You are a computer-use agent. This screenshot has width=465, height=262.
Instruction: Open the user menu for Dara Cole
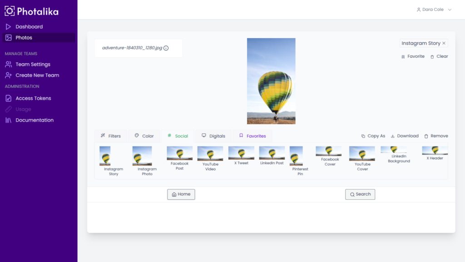tap(434, 10)
